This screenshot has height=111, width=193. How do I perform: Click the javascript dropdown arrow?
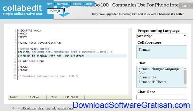point(185,36)
